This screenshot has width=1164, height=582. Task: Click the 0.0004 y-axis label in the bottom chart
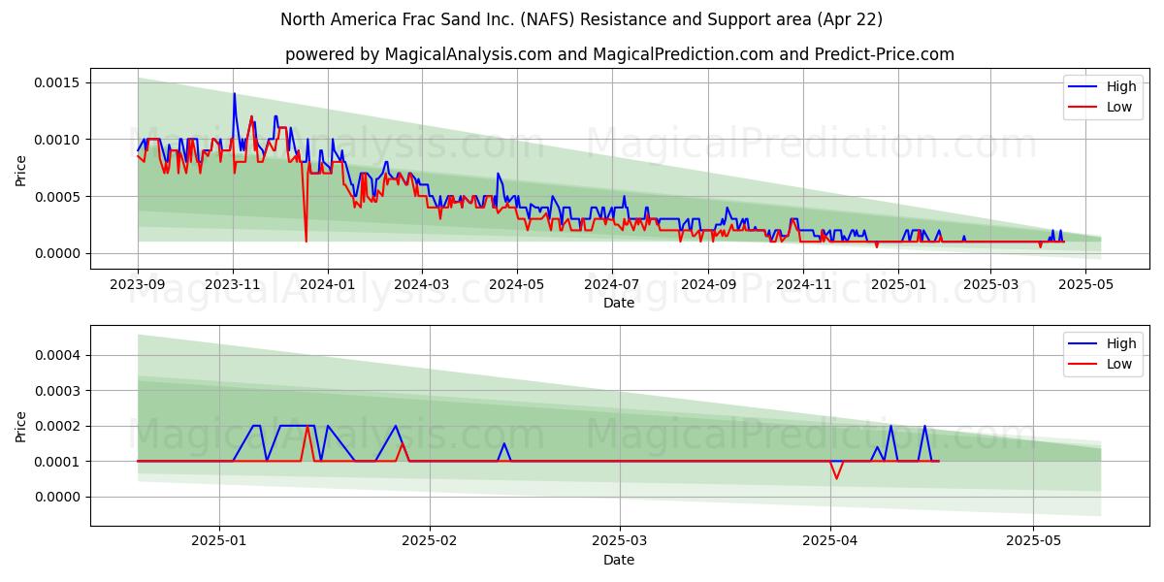[x=58, y=356]
